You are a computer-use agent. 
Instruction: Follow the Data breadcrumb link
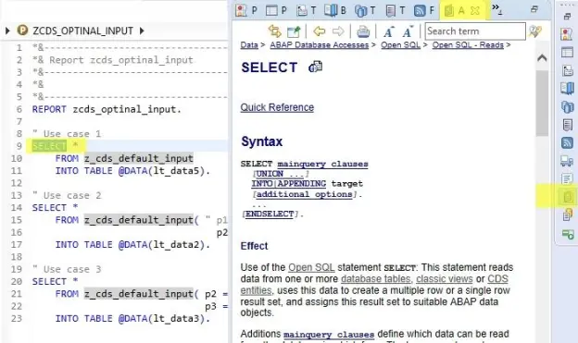249,45
